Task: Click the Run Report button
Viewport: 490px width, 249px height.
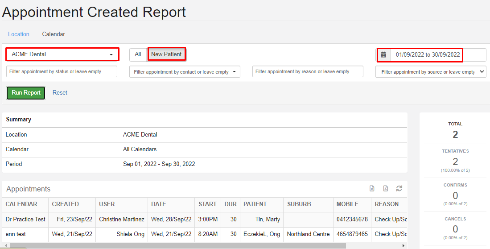Action: coord(26,93)
